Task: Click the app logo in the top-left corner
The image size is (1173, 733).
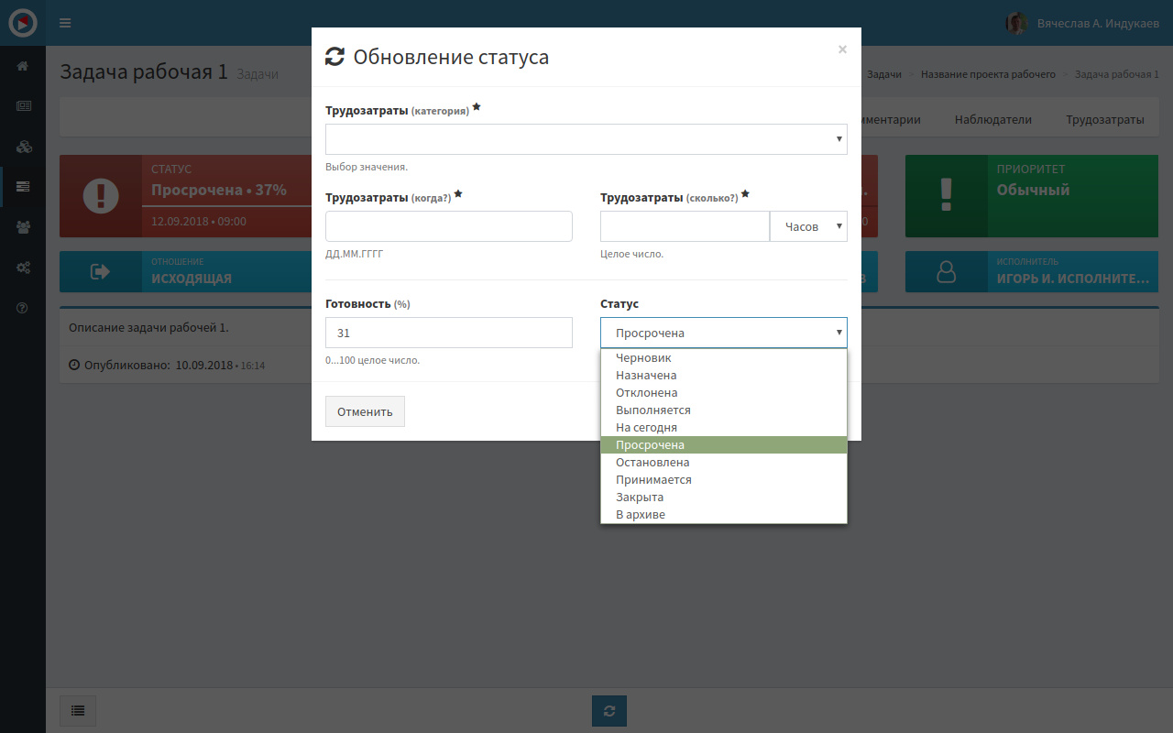Action: (23, 23)
